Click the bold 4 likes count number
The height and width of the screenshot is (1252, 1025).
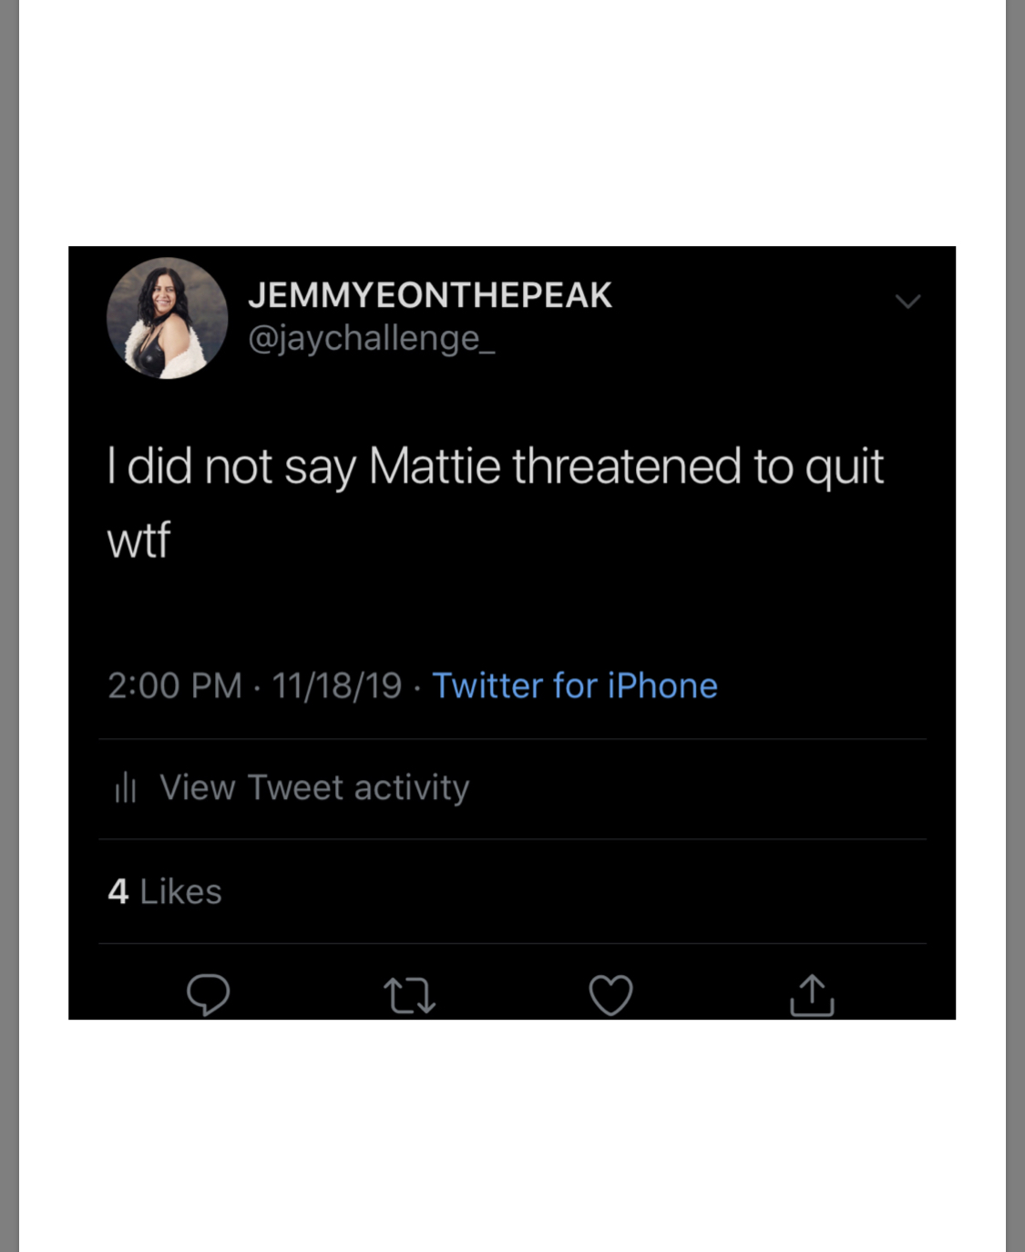click(118, 891)
